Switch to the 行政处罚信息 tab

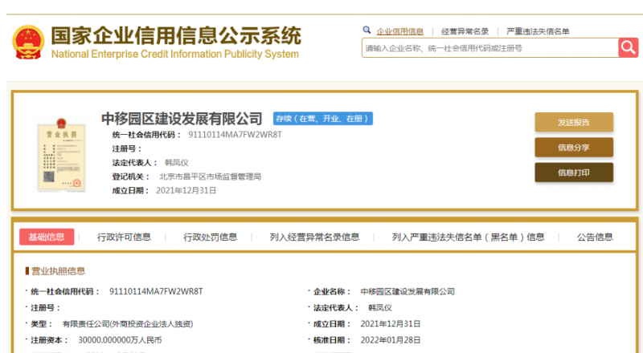coord(210,237)
